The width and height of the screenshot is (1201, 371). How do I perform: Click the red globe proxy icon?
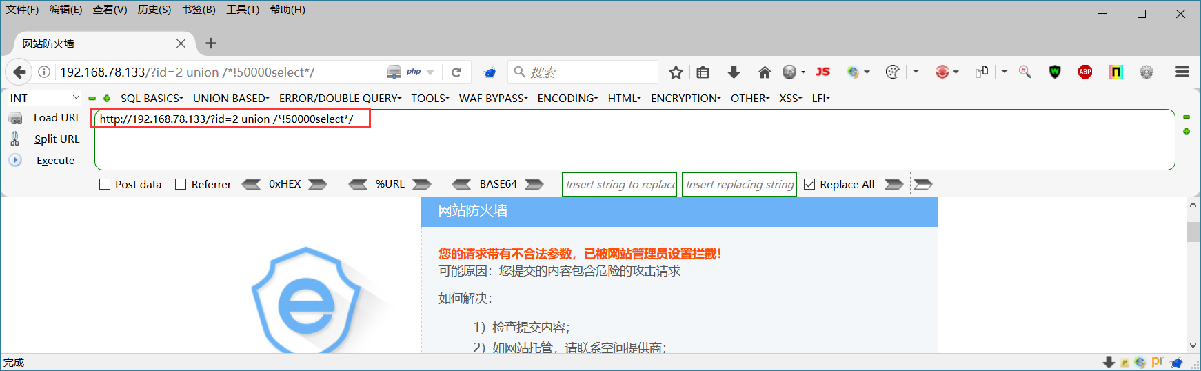point(942,72)
